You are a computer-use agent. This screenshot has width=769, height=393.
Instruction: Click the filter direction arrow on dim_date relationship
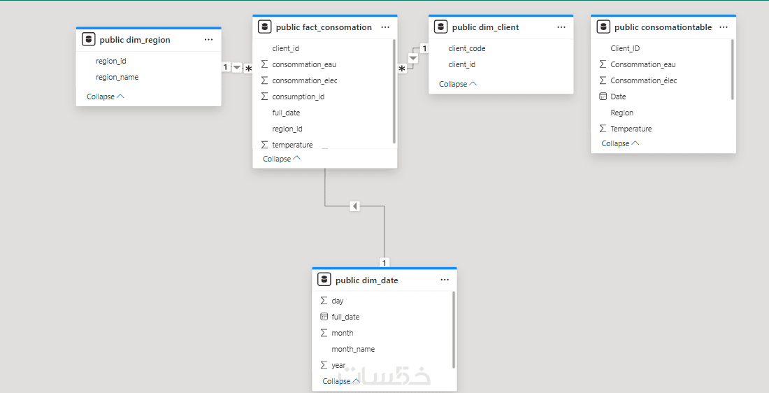click(355, 206)
